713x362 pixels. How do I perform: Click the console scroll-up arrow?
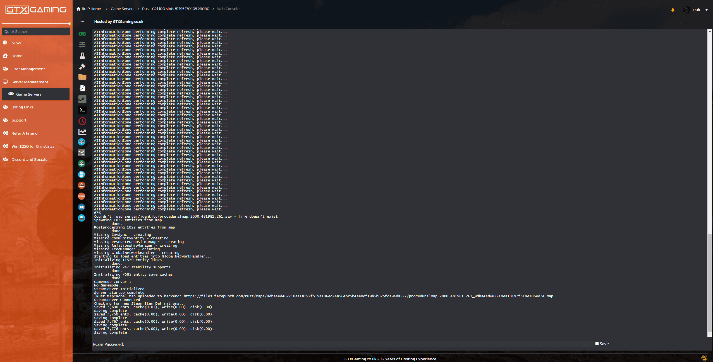pyautogui.click(x=709, y=31)
